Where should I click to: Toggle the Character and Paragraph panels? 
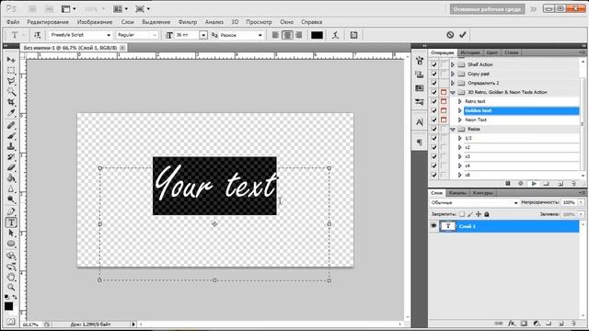click(x=353, y=35)
